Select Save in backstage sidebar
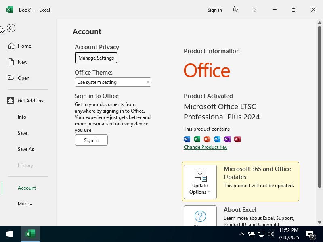Screen dimensions: 323x242 pos(23,133)
